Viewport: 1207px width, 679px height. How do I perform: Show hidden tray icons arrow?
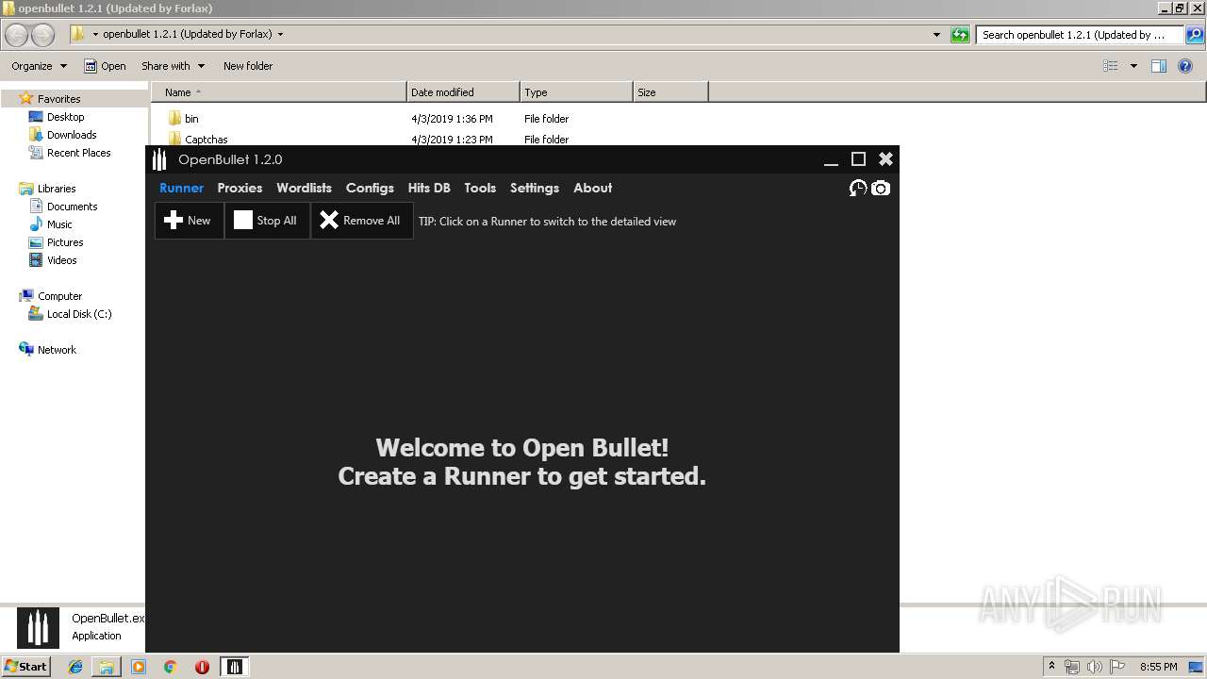pos(1052,667)
